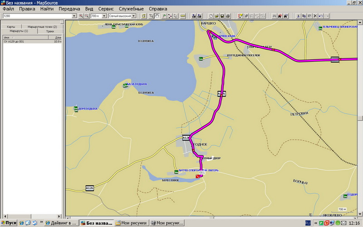363x227 pixels.
Task: Click the zoom in magnifier icon
Action: 81,16
